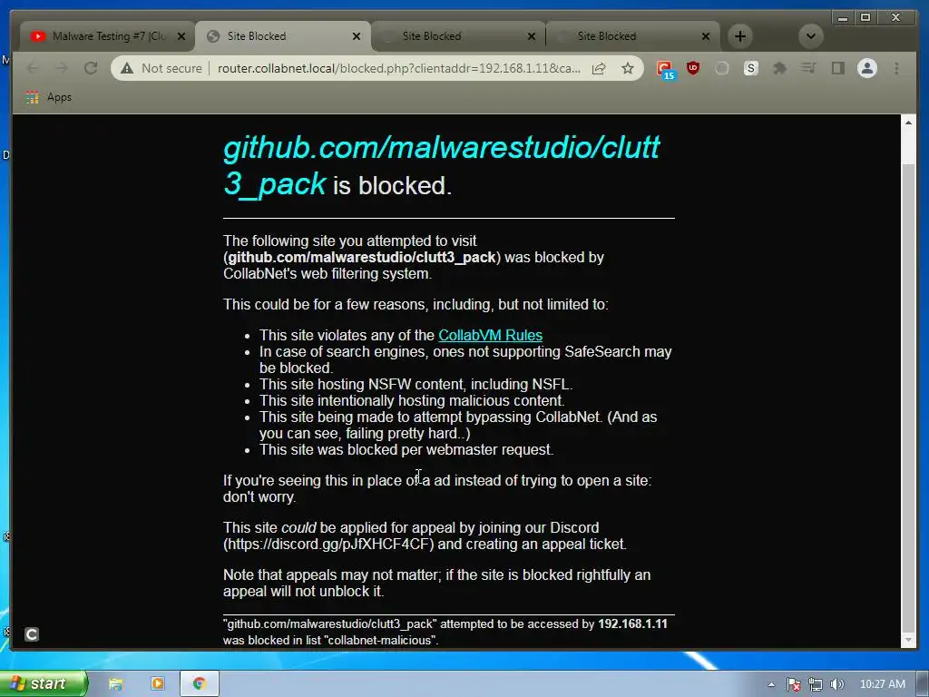Show hidden tray icons arrow
The image size is (929, 697).
pyautogui.click(x=771, y=684)
